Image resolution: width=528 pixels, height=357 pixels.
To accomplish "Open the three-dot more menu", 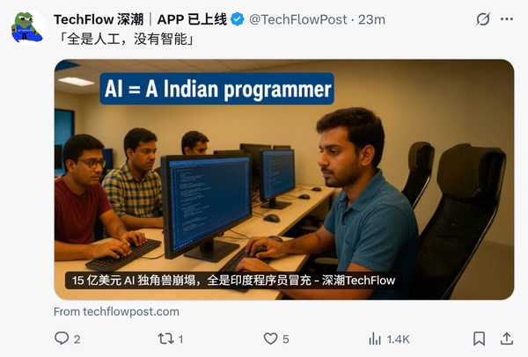I will point(507,19).
